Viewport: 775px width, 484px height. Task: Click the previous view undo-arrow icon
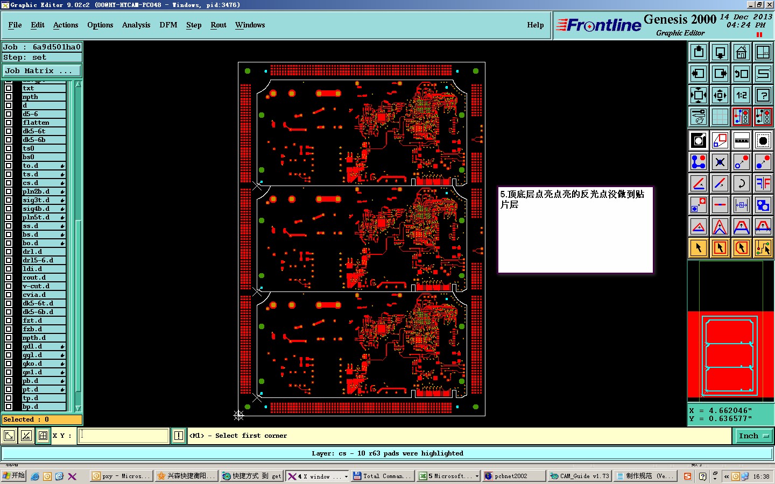click(742, 74)
